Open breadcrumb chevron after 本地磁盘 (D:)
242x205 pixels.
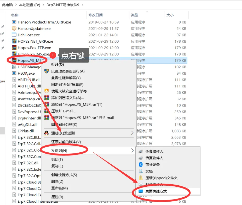point(43,5)
